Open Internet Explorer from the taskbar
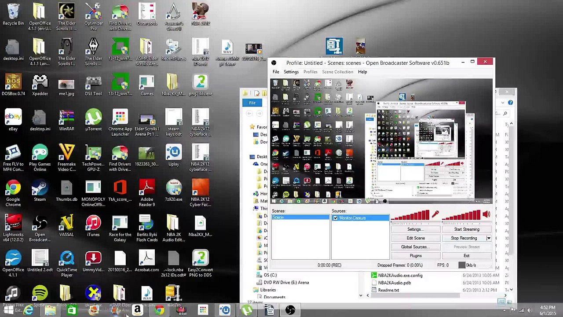This screenshot has height=317, width=563. point(29,310)
